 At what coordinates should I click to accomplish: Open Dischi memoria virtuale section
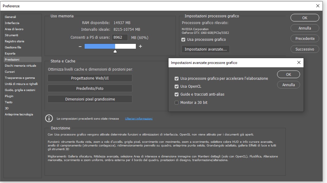23,65
